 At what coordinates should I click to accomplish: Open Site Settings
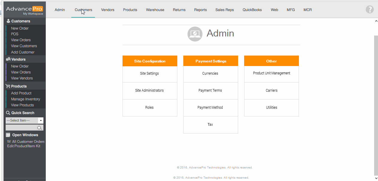(149, 73)
